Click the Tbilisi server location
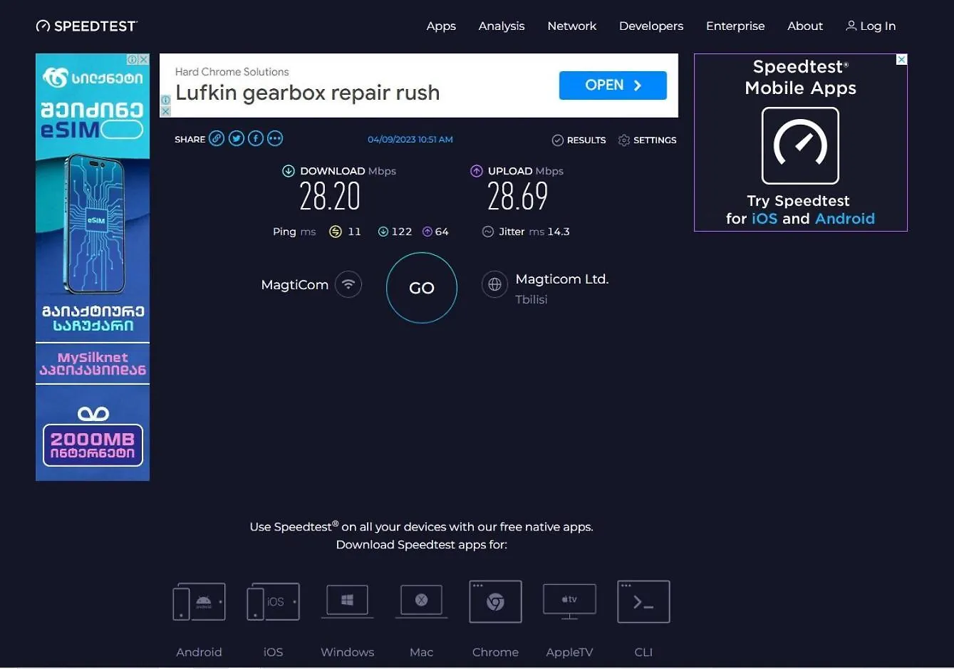 (x=532, y=300)
